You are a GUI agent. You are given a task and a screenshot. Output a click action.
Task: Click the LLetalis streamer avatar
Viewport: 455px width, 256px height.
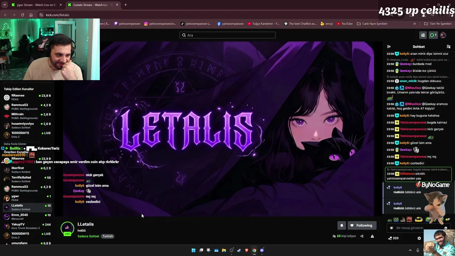(x=67, y=228)
